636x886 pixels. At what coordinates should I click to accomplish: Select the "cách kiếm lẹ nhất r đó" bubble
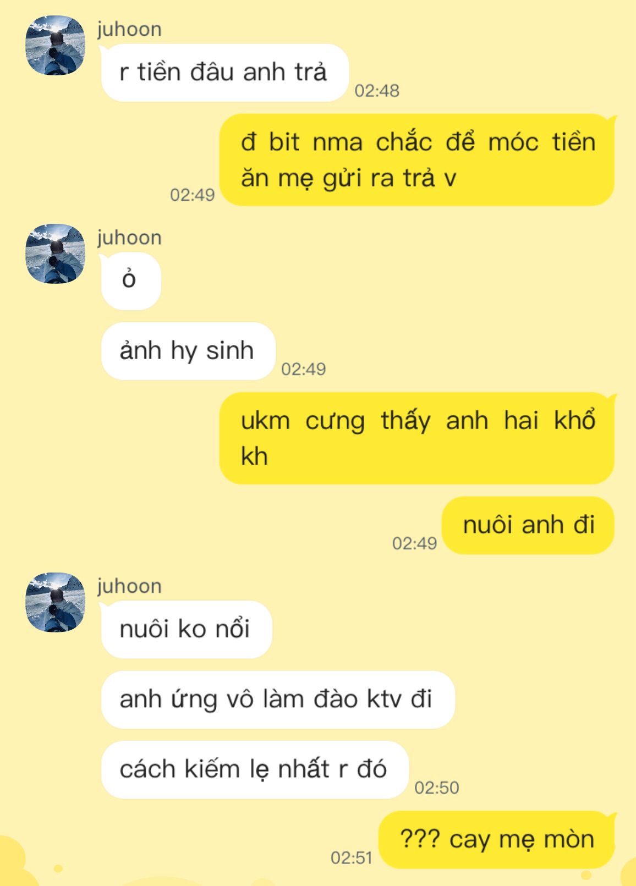(x=255, y=769)
